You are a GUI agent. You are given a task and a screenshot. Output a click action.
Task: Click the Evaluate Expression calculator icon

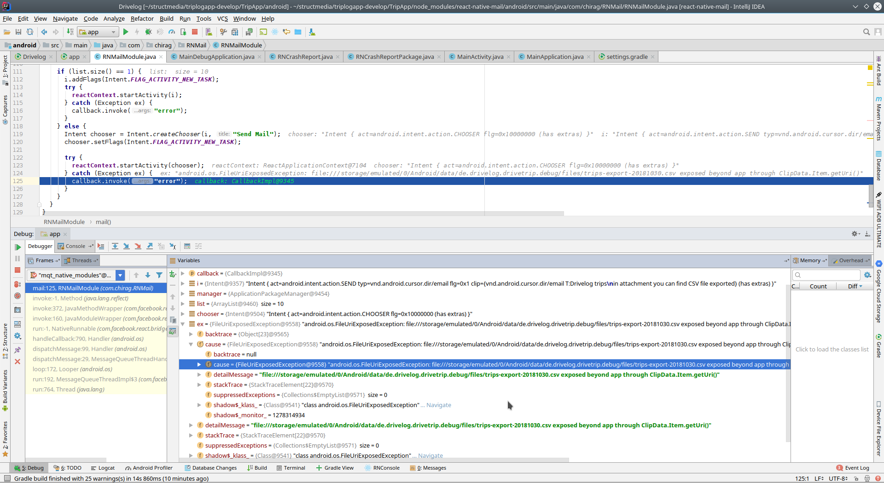pos(187,246)
